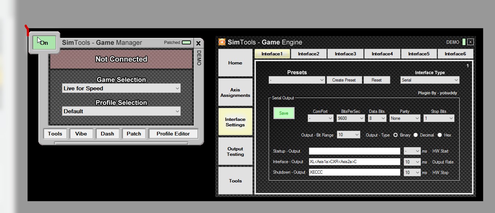
Task: Toggle the On button in Game Manager
Action: click(44, 43)
